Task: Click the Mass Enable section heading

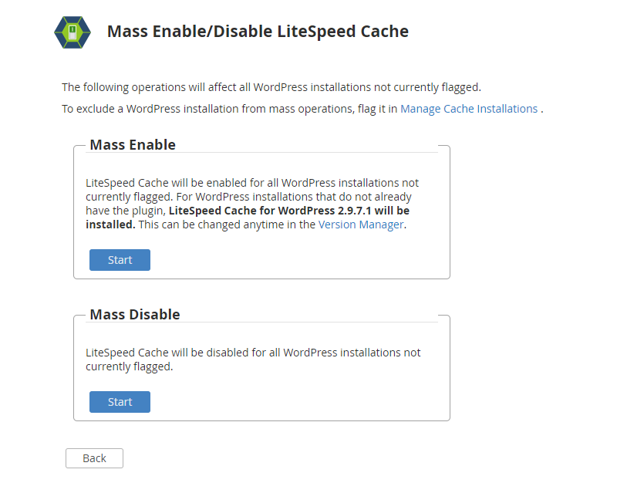Action: [x=133, y=144]
